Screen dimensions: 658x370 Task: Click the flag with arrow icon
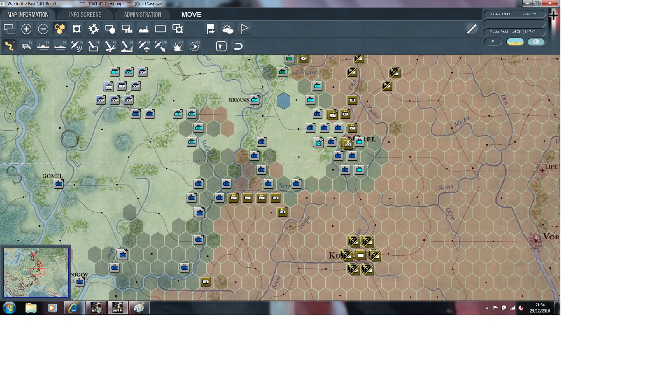pos(211,29)
